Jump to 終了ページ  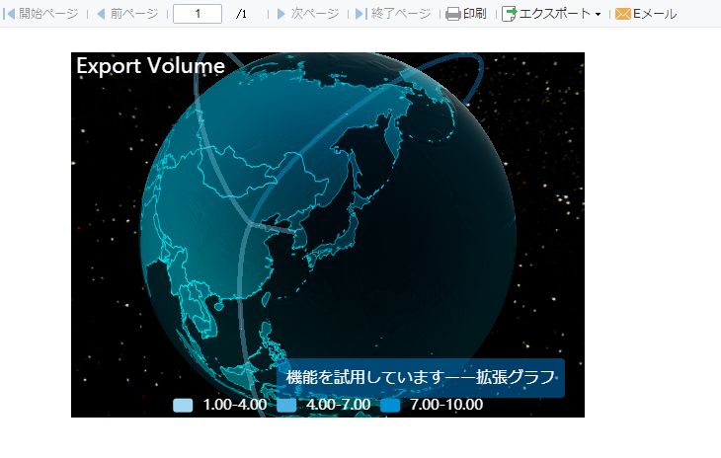tap(401, 14)
